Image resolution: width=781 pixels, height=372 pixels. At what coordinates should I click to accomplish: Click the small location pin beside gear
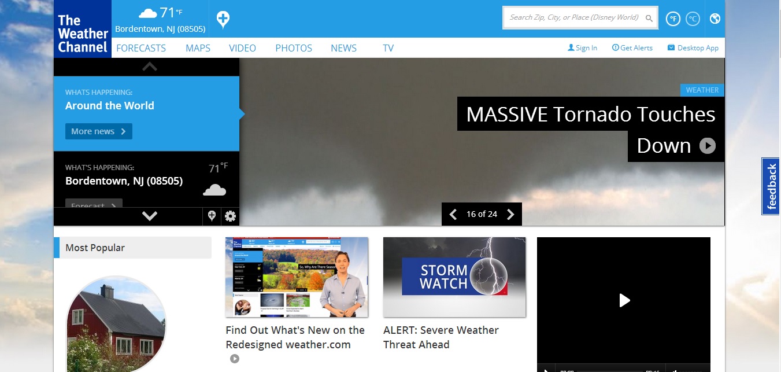212,216
